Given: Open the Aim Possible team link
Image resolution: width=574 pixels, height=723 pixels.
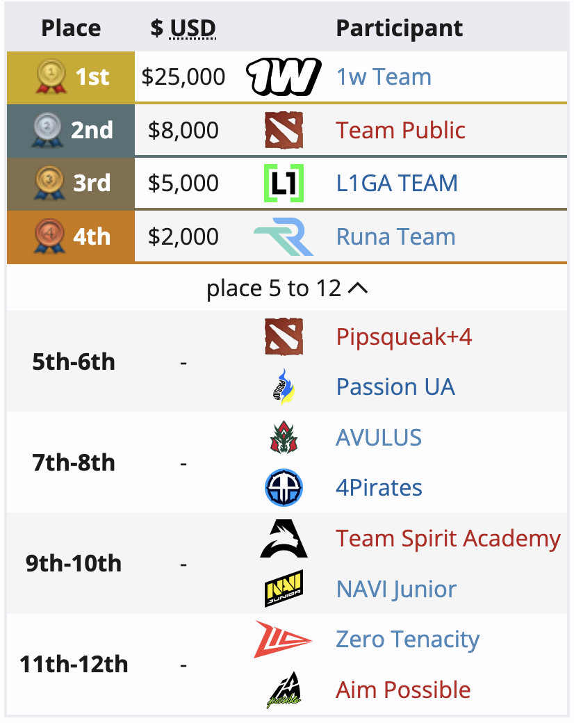Looking at the screenshot, I should tap(403, 690).
